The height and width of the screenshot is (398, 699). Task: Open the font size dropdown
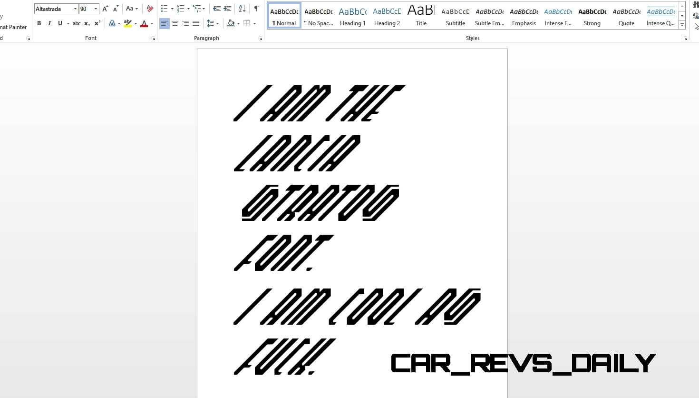[96, 9]
